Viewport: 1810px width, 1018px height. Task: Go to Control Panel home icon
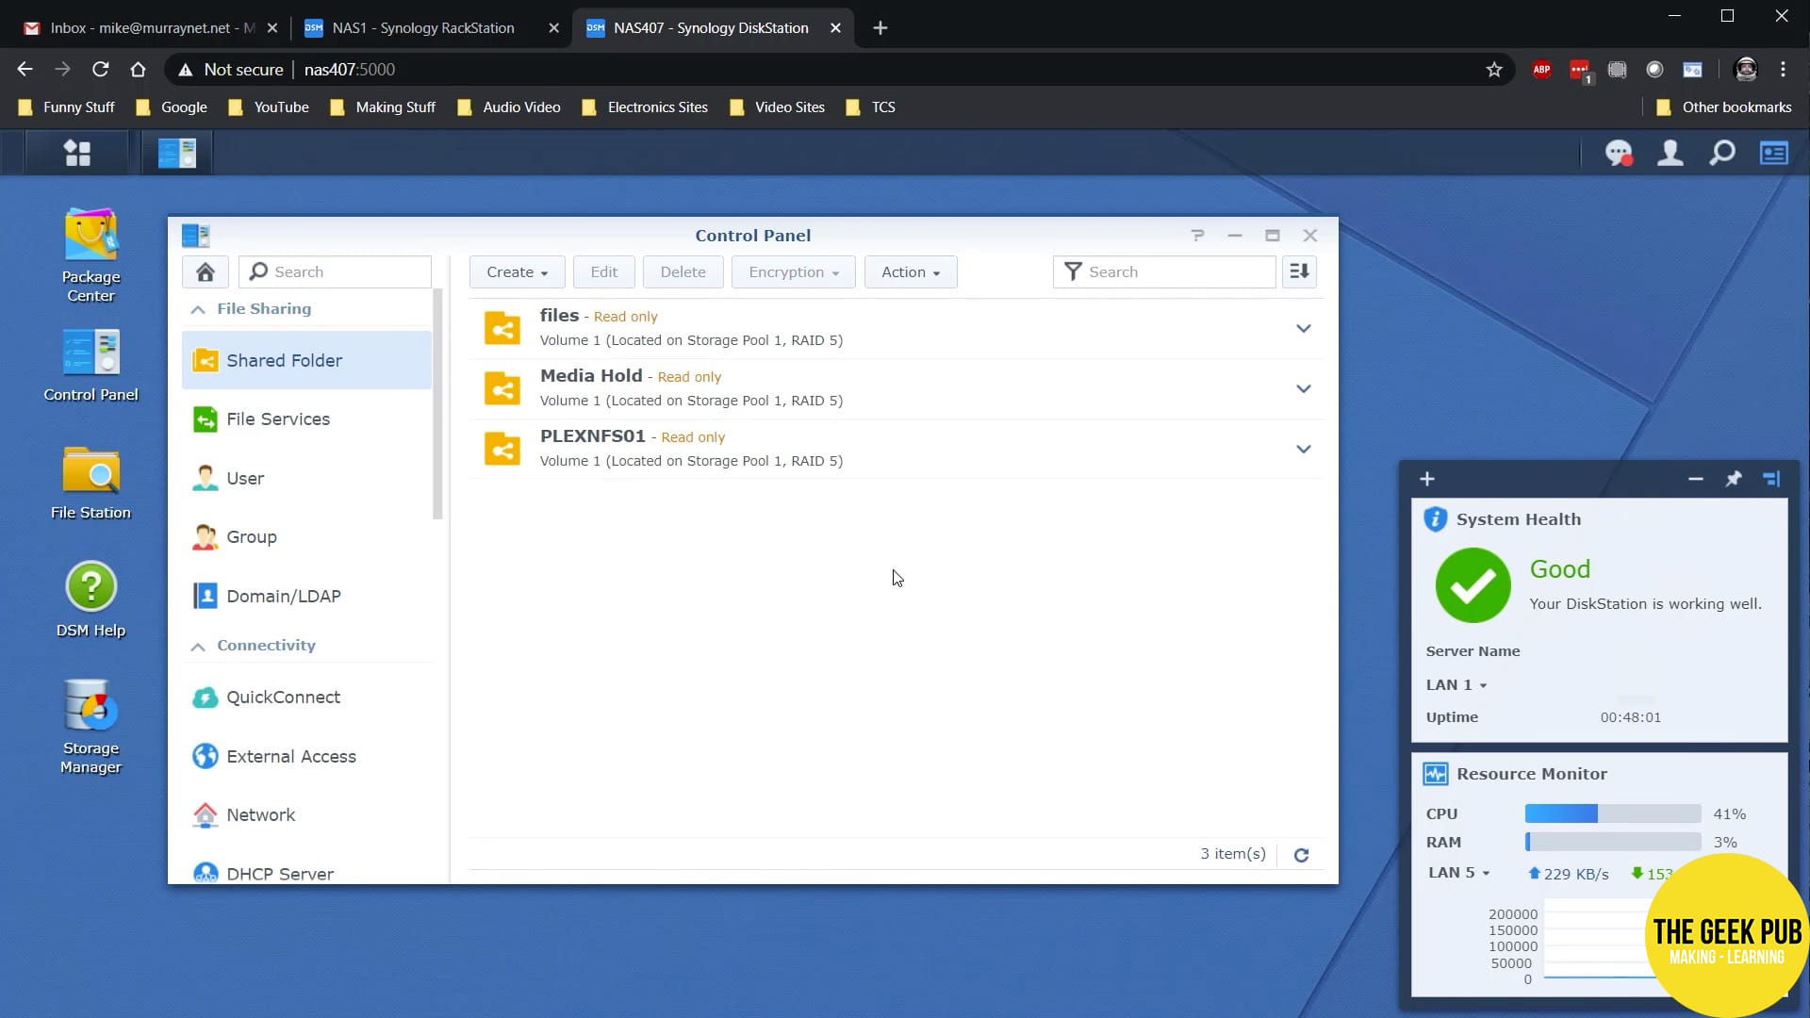pos(206,272)
